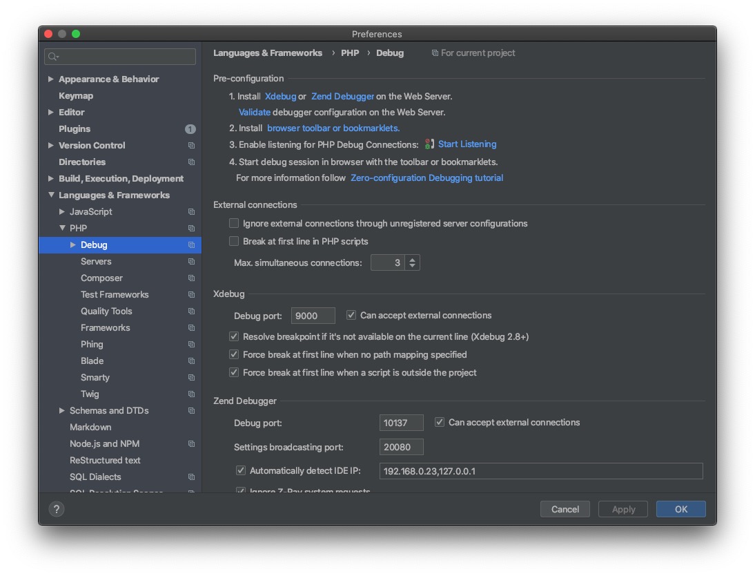Click the Settings broadcasting port field
The image size is (755, 576).
tap(401, 447)
